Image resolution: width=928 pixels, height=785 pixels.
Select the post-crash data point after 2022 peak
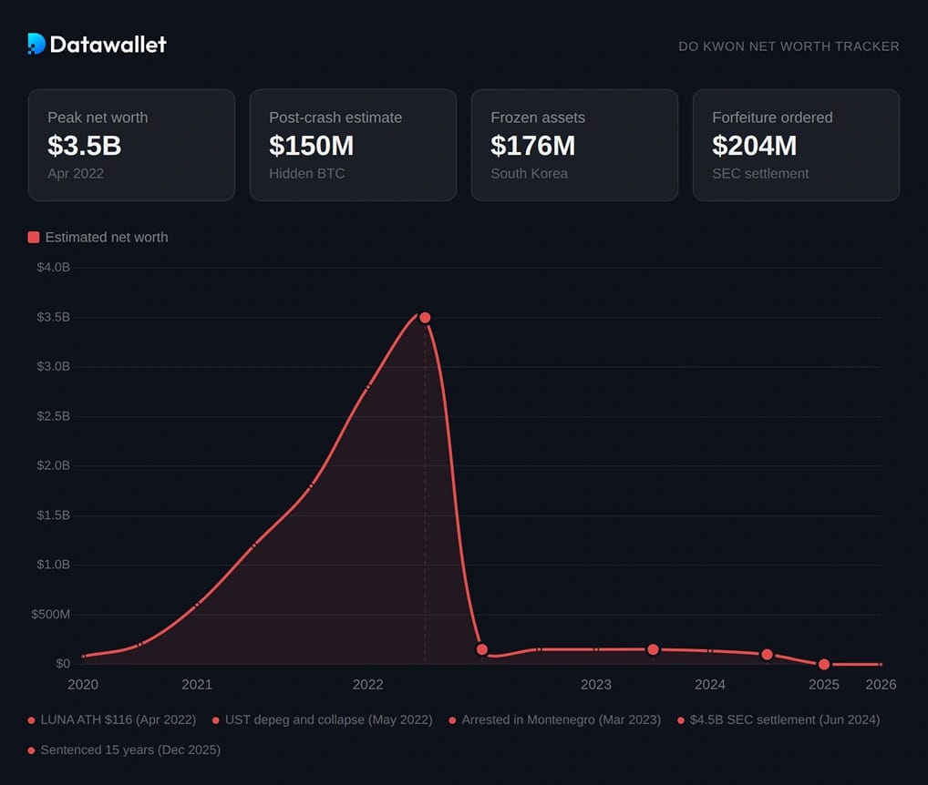coord(481,649)
